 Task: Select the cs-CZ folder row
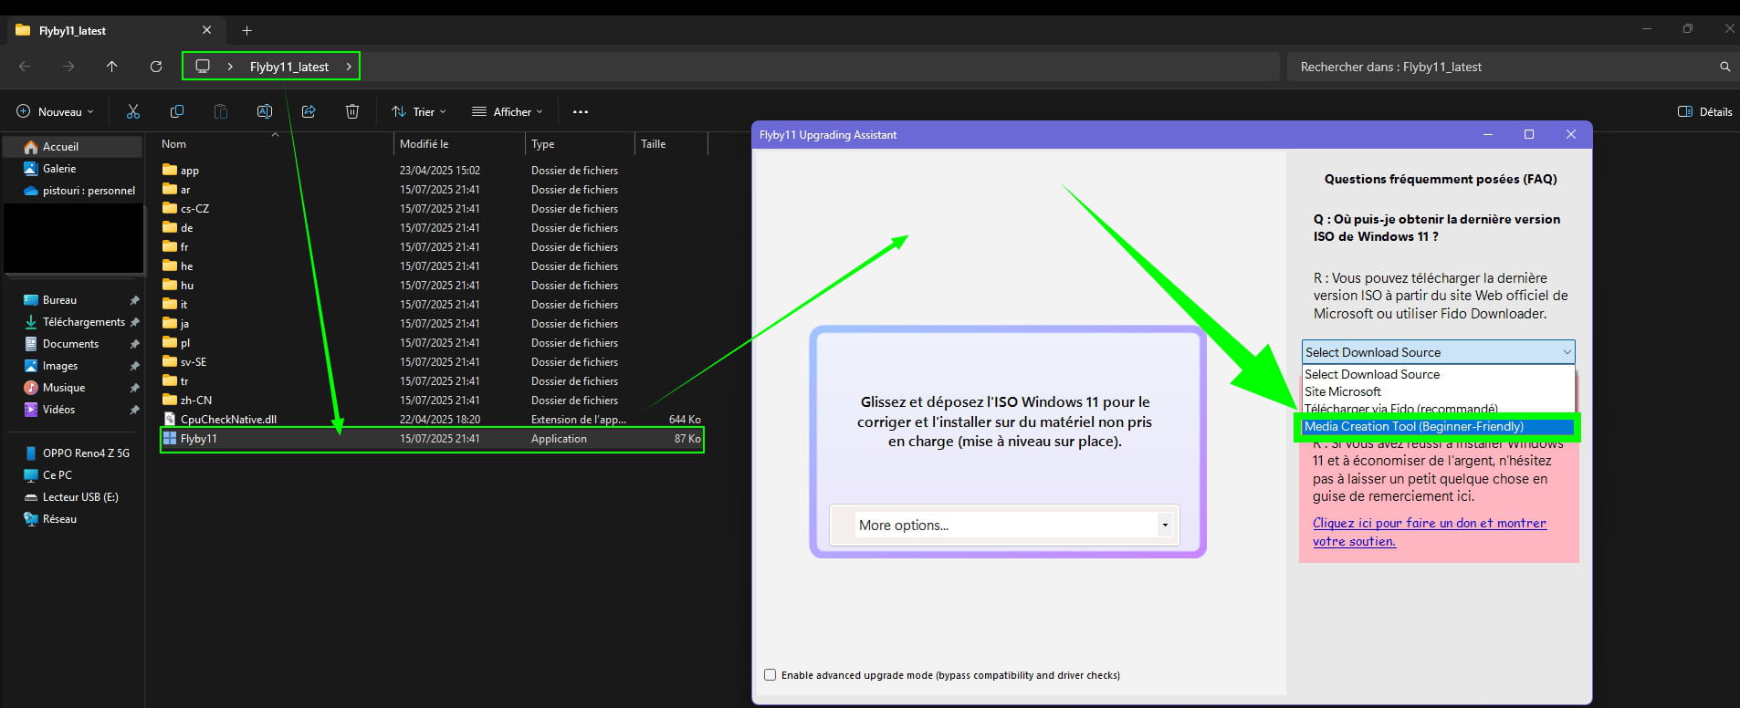click(x=432, y=209)
